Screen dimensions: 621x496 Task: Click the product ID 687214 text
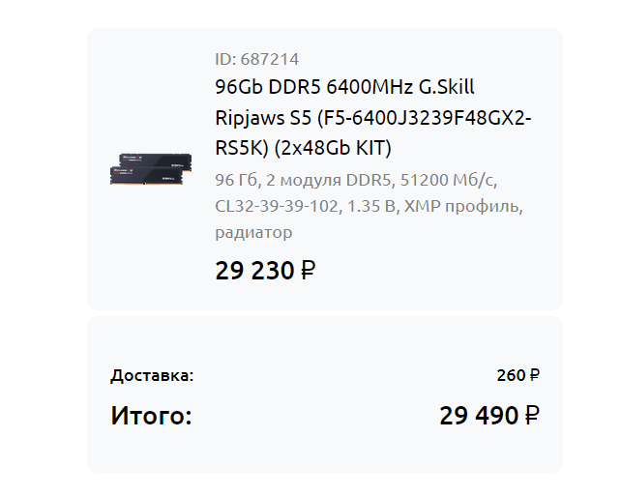pos(256,59)
